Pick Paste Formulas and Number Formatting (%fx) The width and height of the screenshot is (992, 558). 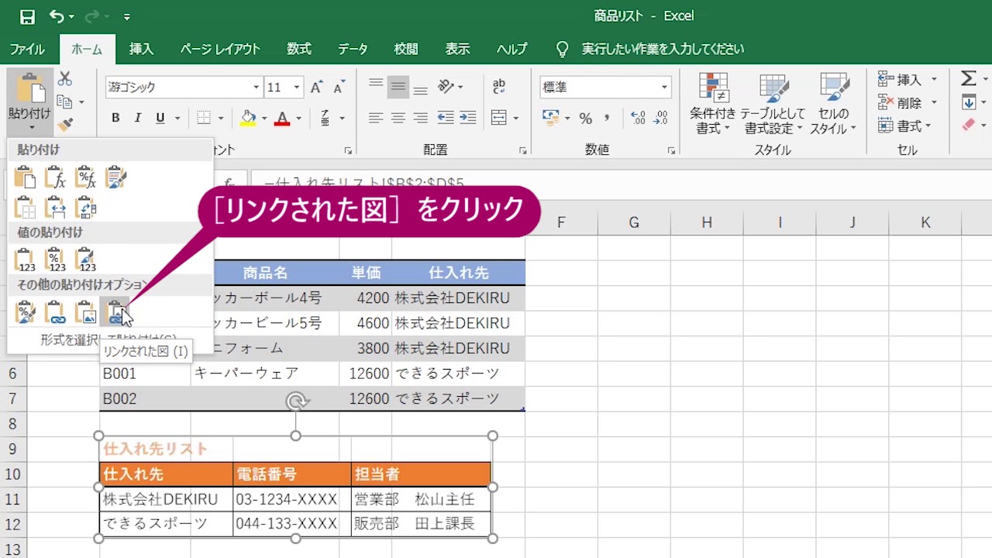pos(85,177)
